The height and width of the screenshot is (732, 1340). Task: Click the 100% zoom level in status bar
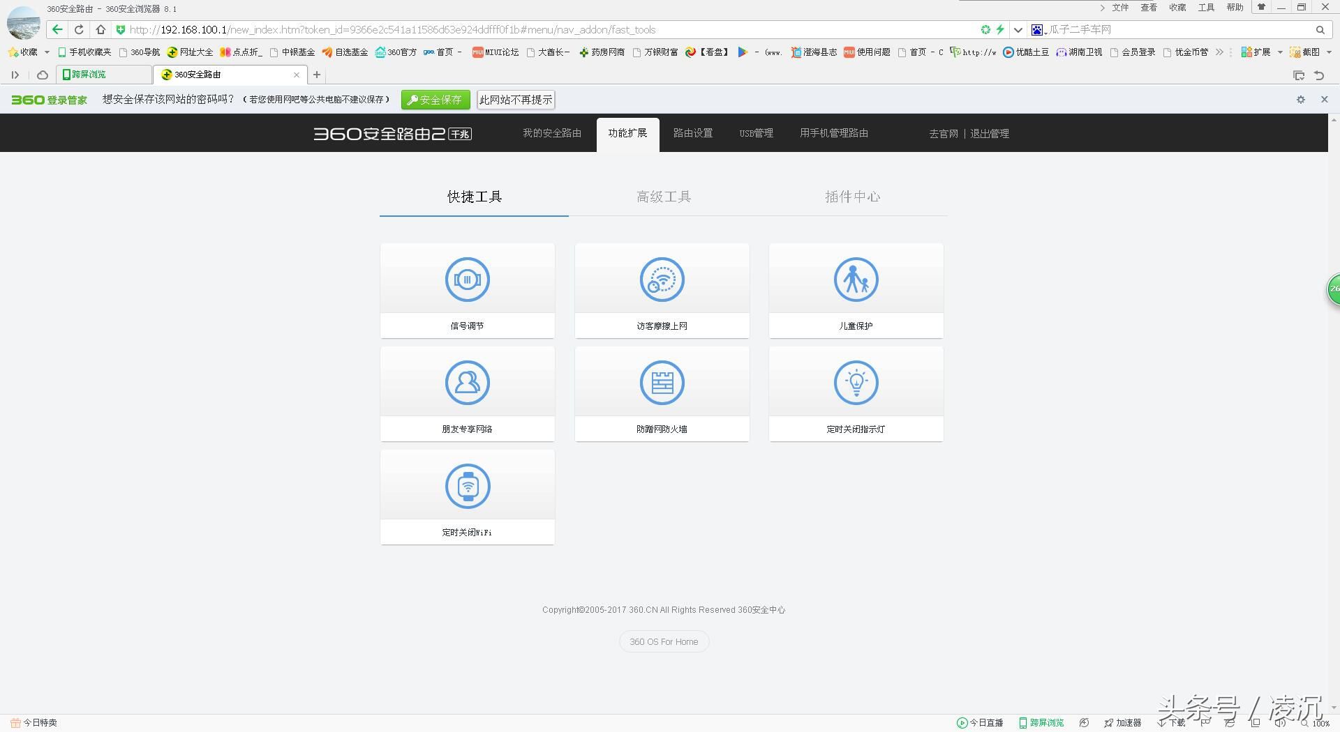point(1316,723)
